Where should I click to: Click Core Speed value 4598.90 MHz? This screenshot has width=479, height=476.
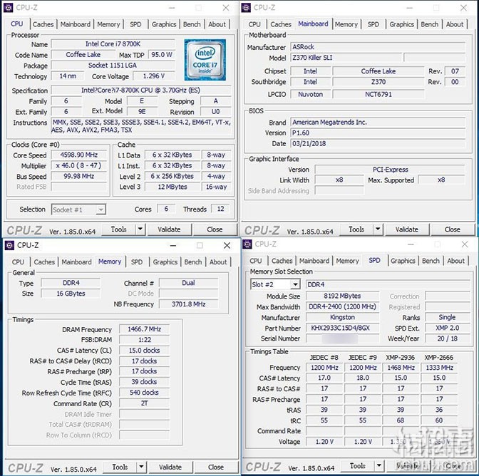(x=79, y=155)
